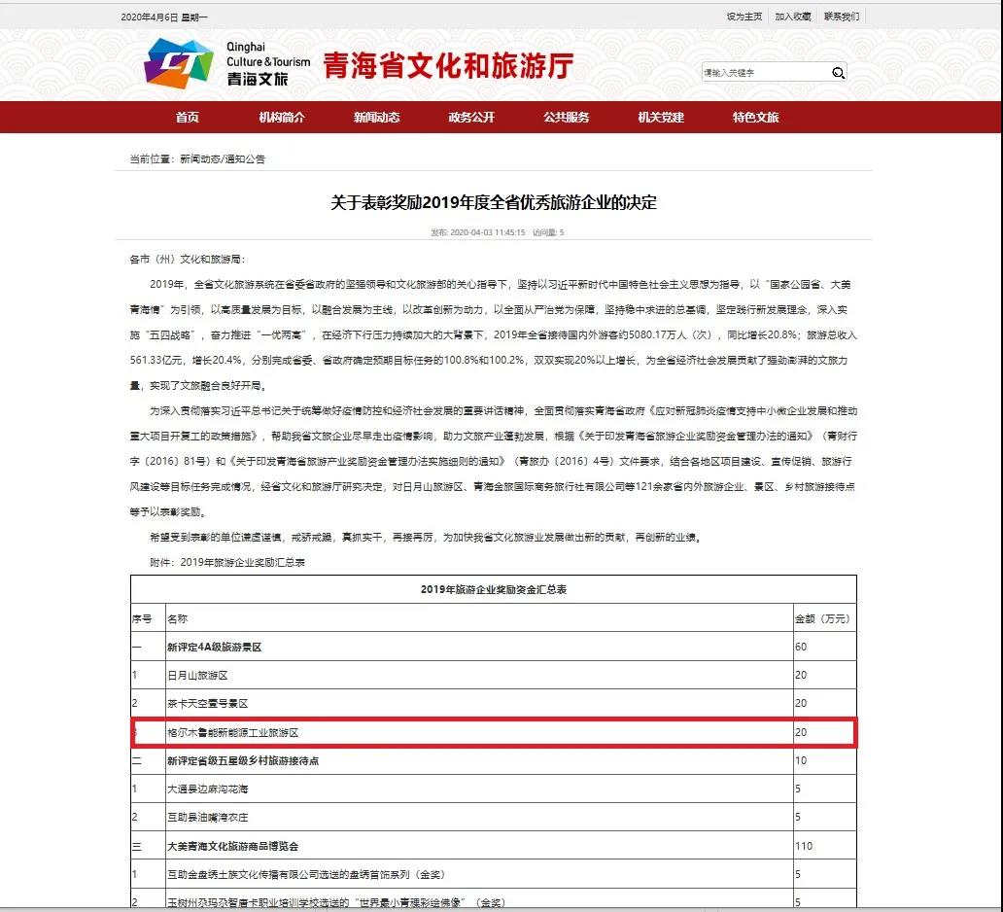This screenshot has width=1003, height=912.
Task: Click the 茶卡天空壹号景区 table cell
Action: (208, 703)
